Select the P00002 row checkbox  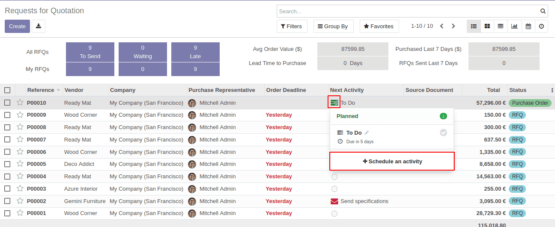(x=7, y=201)
